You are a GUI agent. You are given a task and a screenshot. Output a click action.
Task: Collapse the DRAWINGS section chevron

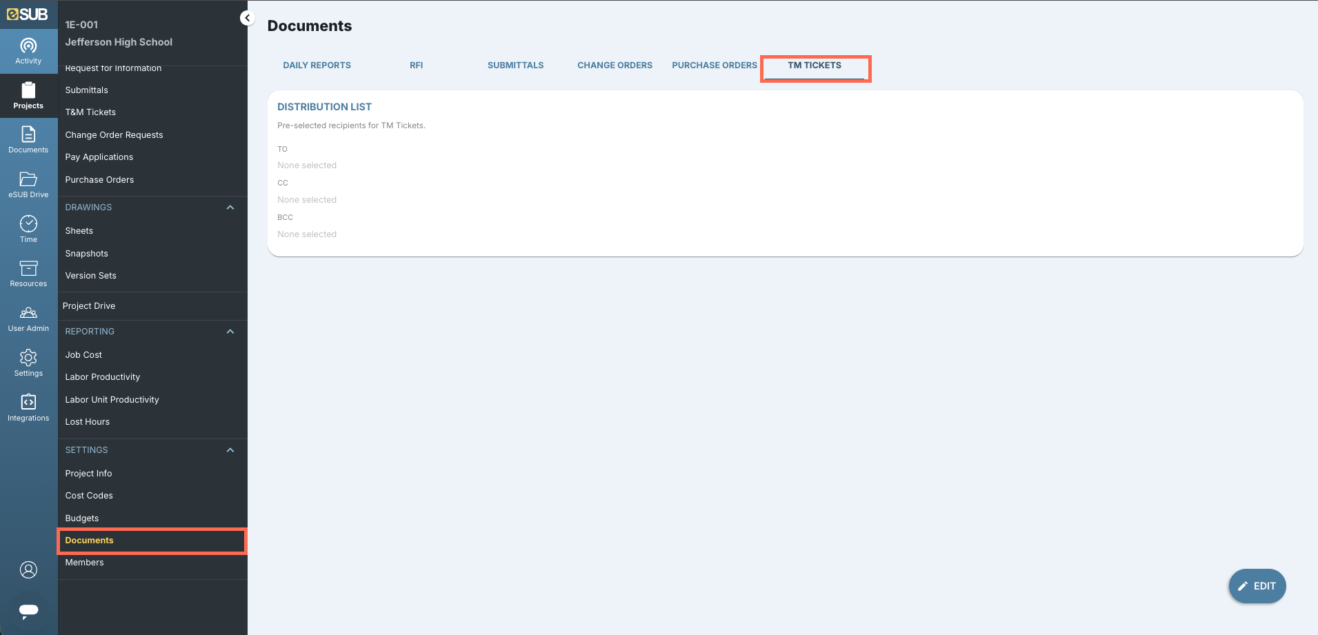[230, 208]
